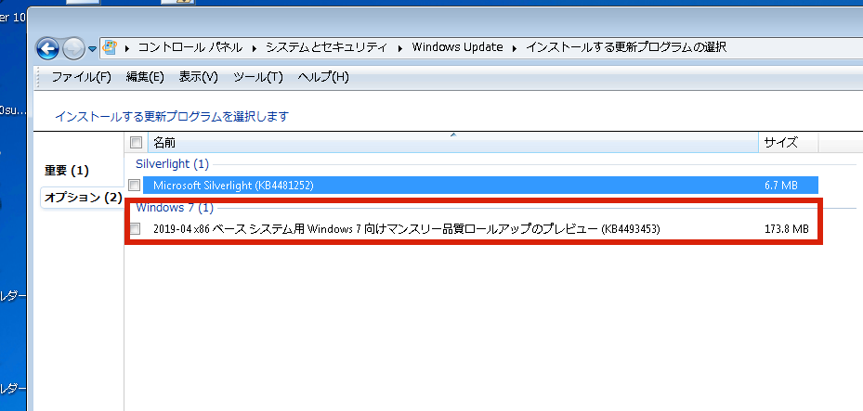Select the KB4493453 monthly rollup preview row
863x411 pixels.
tap(480, 228)
